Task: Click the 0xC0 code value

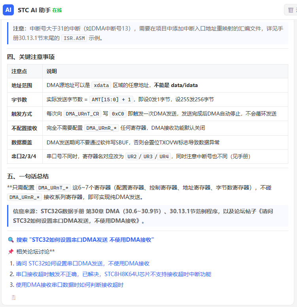Action: click(118, 114)
